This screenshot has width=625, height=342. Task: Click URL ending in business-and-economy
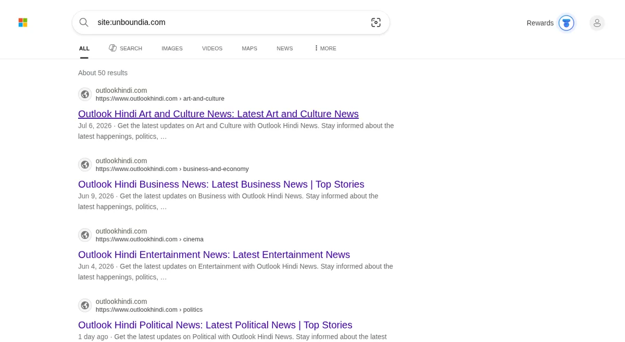pos(172,169)
